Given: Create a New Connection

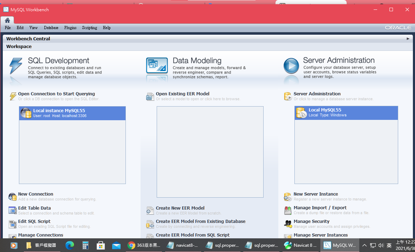Looking at the screenshot, I should coord(36,194).
